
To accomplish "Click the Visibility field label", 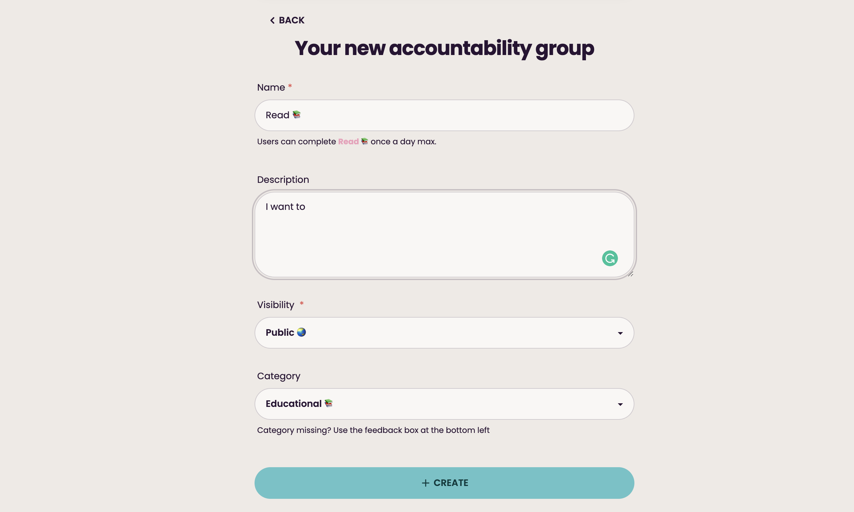I will point(275,305).
